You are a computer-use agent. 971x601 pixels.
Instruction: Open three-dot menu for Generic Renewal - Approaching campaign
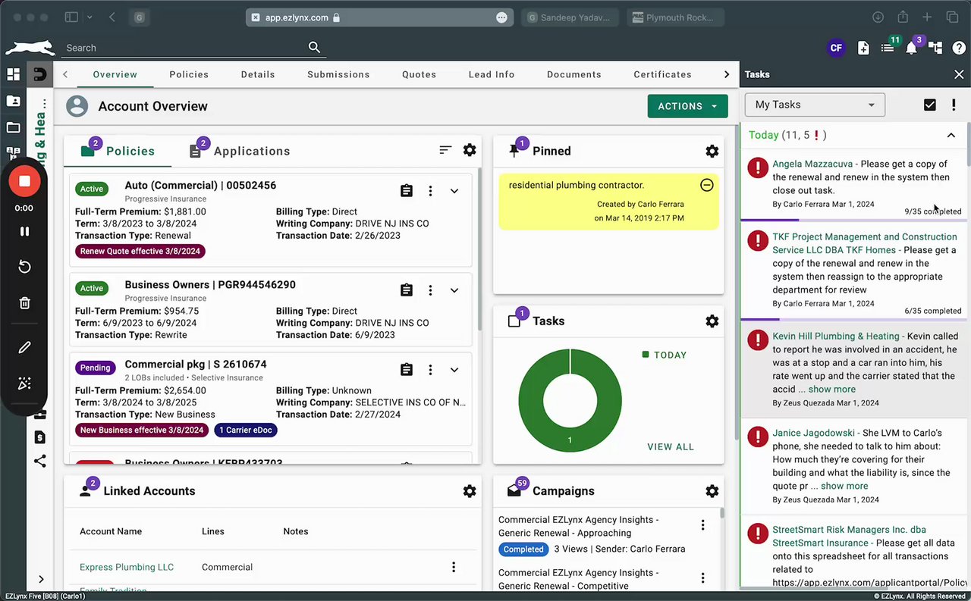(702, 525)
